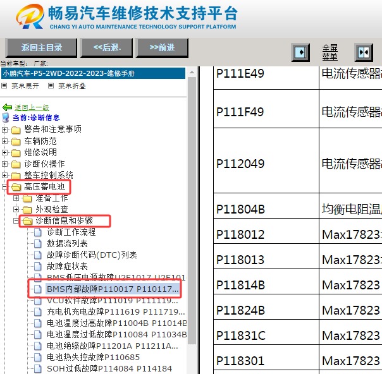The image size is (382, 374).
Task: Click the 诊断工作流程 document icon
Action: tap(38, 232)
